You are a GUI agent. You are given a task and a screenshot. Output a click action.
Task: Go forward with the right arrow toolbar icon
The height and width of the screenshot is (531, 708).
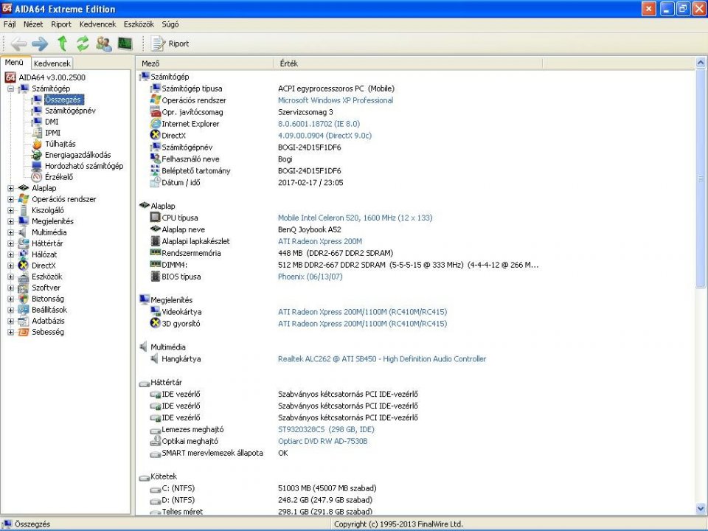(40, 44)
